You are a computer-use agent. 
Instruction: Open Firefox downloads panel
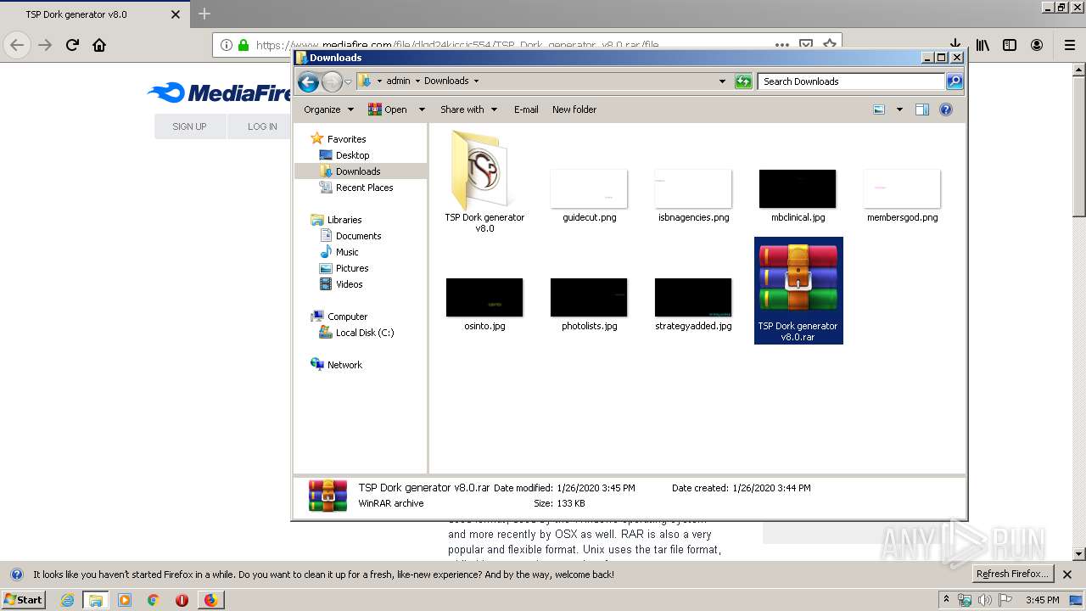954,45
